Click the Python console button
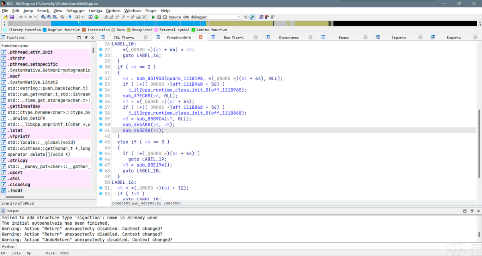Image resolution: width=482 pixels, height=256 pixels. (x=8, y=247)
